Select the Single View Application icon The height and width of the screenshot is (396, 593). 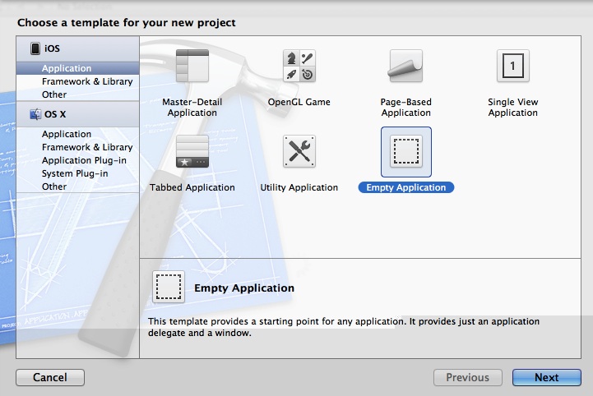pos(512,67)
